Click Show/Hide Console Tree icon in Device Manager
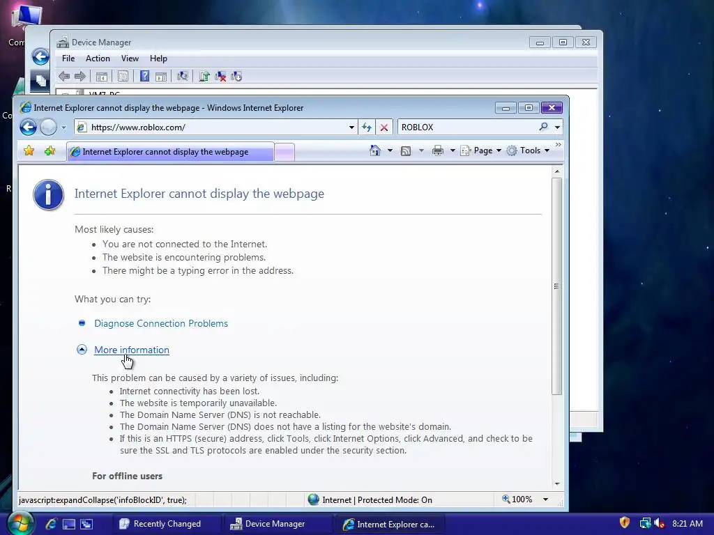 [x=102, y=77]
